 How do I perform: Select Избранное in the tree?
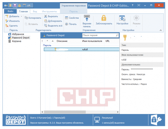click(x=16, y=34)
